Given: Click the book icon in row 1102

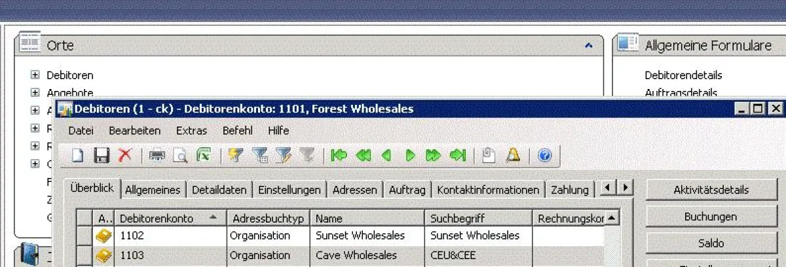Looking at the screenshot, I should (x=104, y=236).
